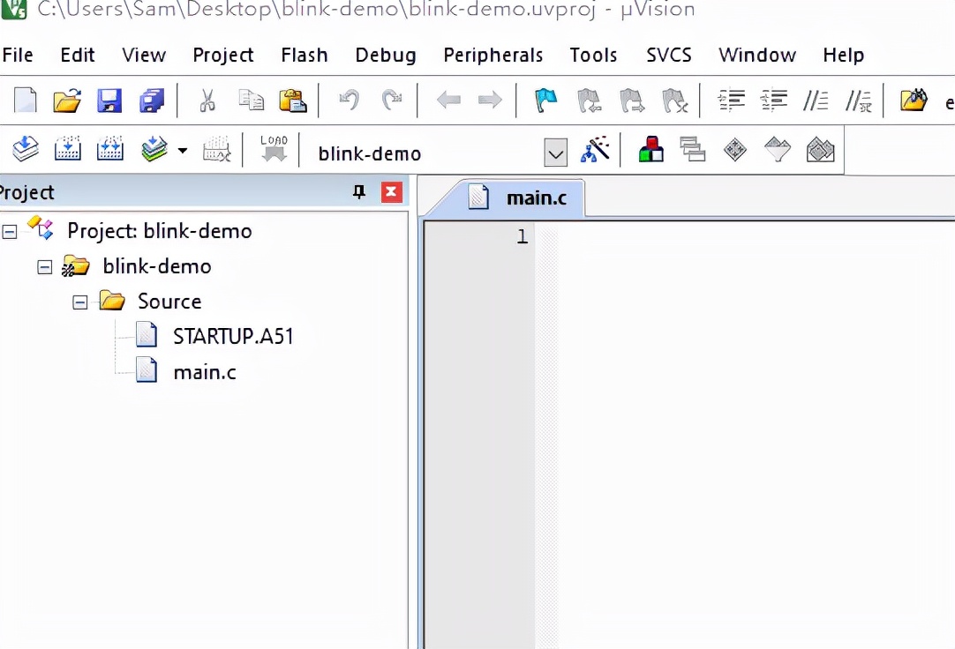Click the New file icon
The image size is (955, 649).
(x=25, y=101)
